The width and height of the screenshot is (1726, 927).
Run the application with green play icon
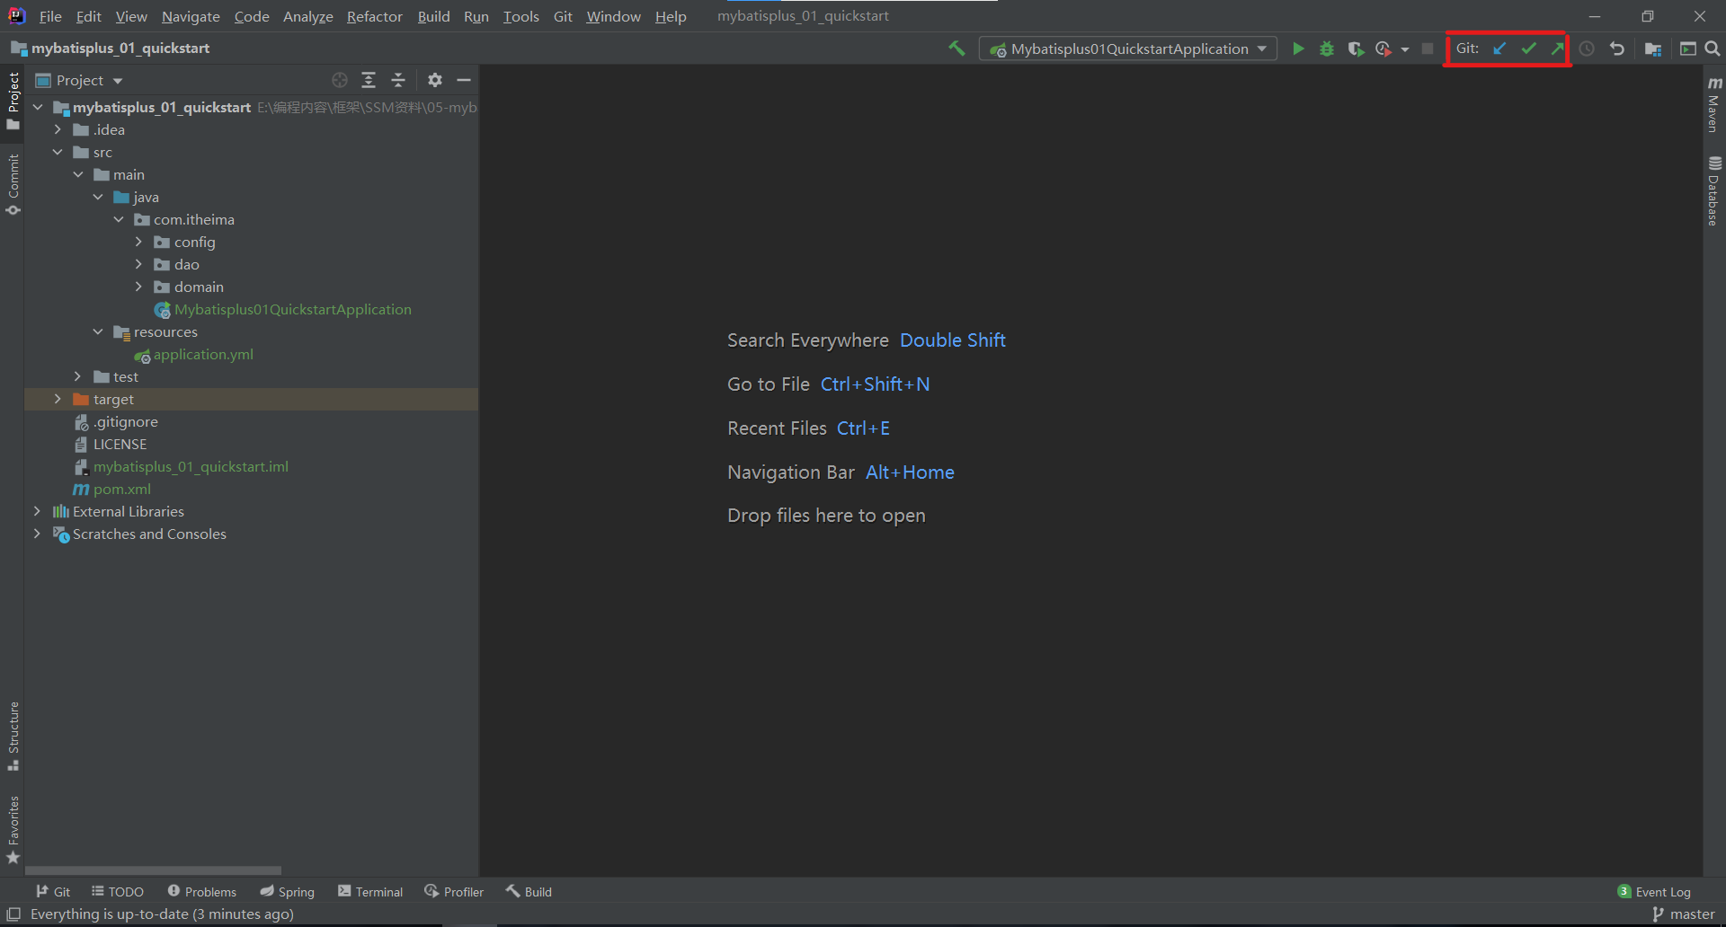pos(1298,49)
